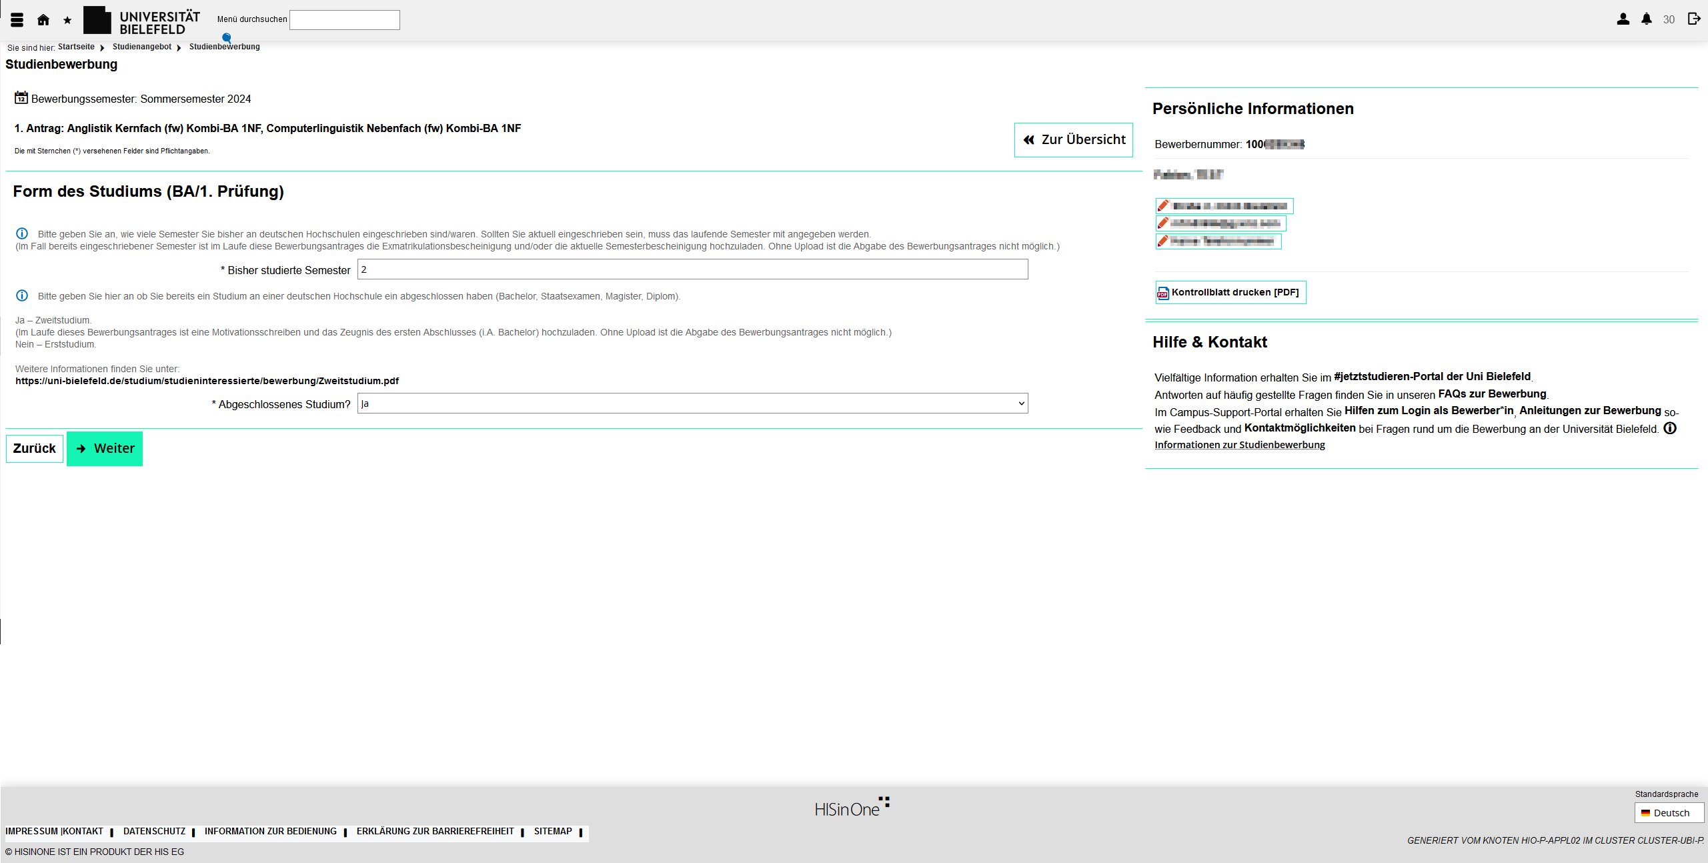This screenshot has width=1708, height=863.
Task: Open the Studienbewerbung breadcrumb
Action: pos(225,47)
